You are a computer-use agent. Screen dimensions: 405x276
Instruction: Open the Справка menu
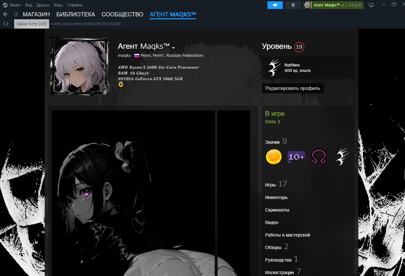pyautogui.click(x=75, y=5)
